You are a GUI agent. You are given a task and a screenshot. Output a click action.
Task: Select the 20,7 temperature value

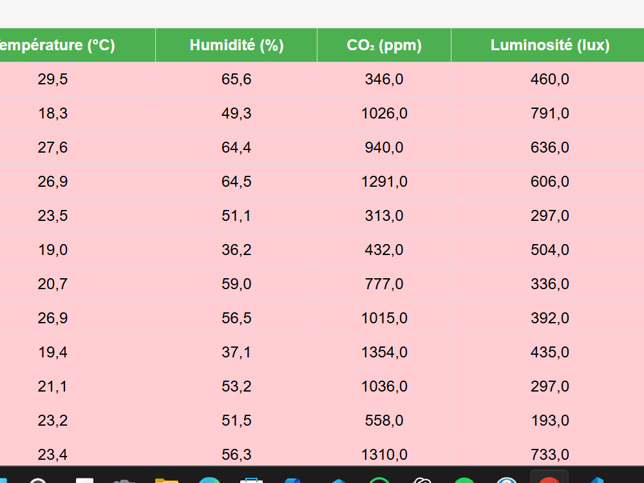53,283
